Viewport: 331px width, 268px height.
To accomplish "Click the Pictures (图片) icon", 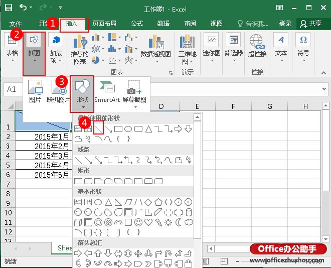I will pyautogui.click(x=35, y=87).
